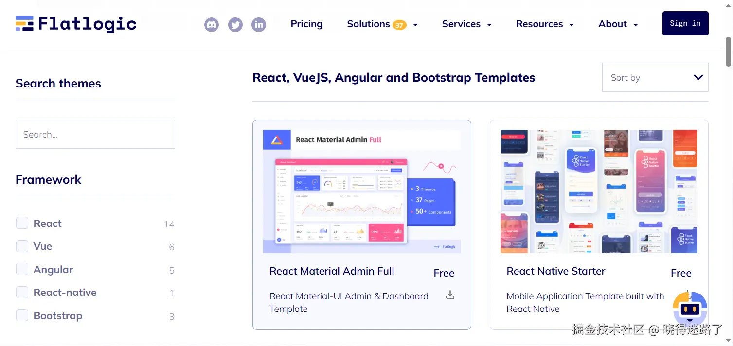Click the 'Search themes' heading
Viewport: 733px width, 346px height.
coord(58,83)
